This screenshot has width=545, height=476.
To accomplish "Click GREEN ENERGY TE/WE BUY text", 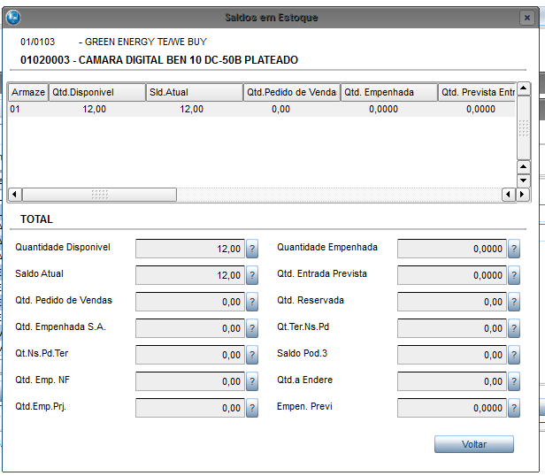I will point(146,42).
